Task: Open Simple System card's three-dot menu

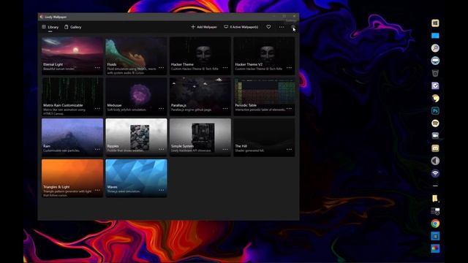Action: 225,149
